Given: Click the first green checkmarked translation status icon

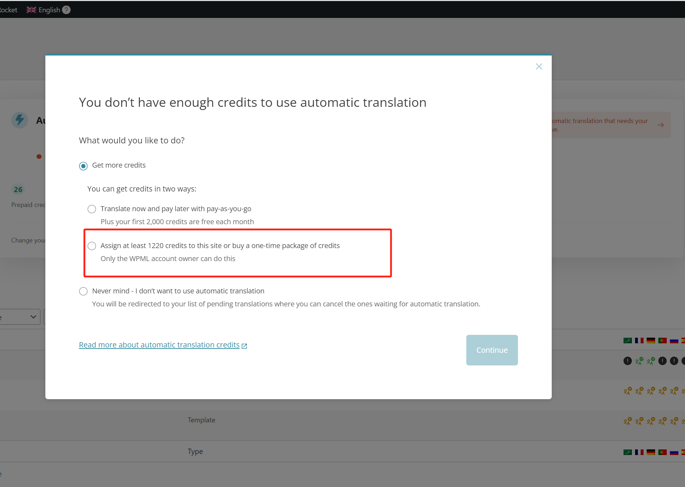Looking at the screenshot, I should [639, 361].
